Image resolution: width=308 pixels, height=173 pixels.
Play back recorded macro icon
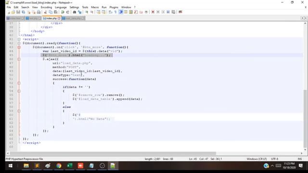click(x=163, y=12)
